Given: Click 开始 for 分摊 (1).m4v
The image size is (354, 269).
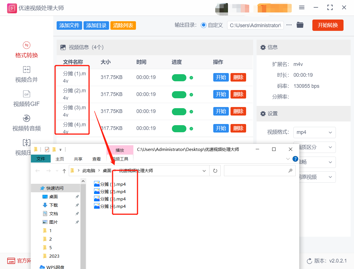Looking at the screenshot, I should [x=221, y=77].
